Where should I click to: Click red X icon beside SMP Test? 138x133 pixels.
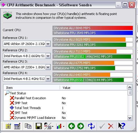[12, 103]
